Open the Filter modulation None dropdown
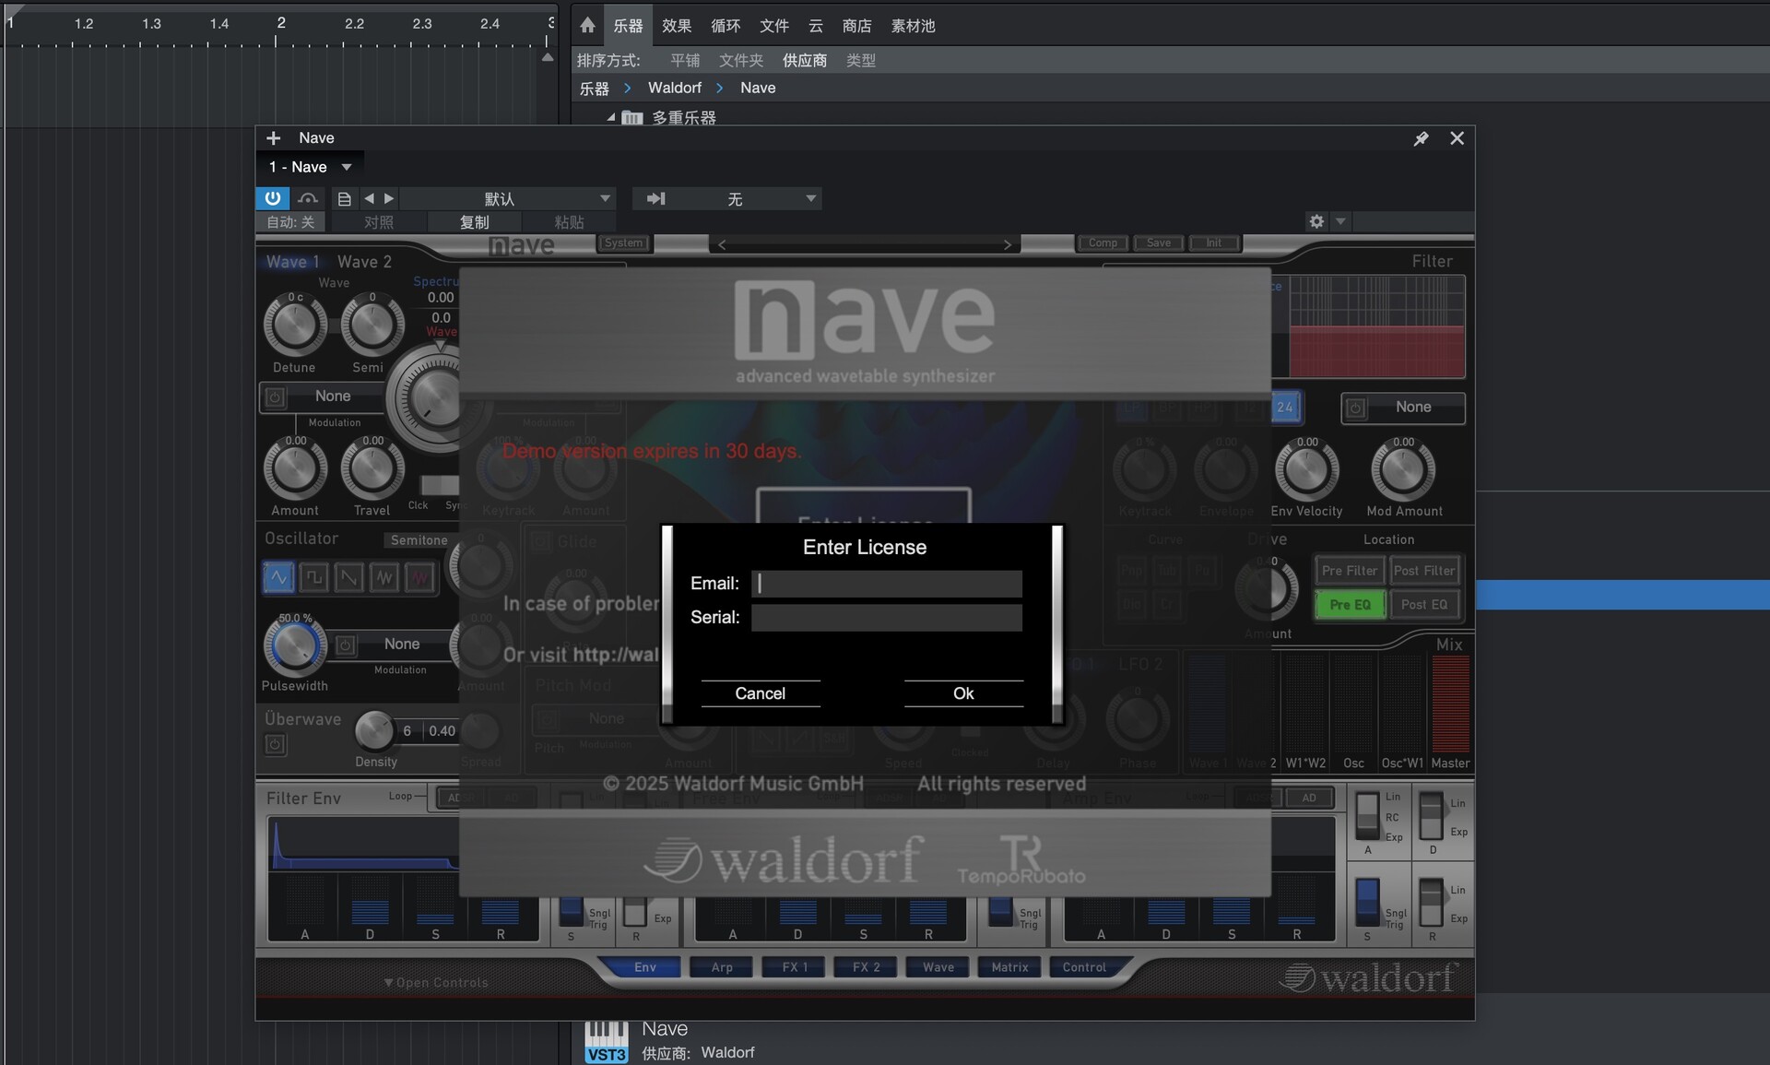 [1413, 408]
